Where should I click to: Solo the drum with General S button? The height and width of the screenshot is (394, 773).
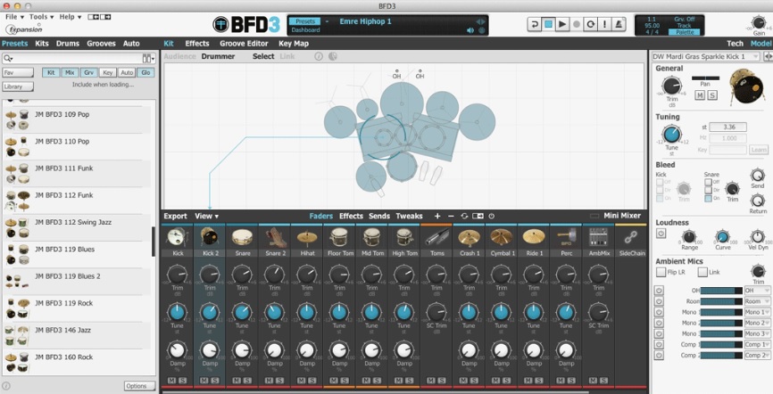tap(712, 95)
